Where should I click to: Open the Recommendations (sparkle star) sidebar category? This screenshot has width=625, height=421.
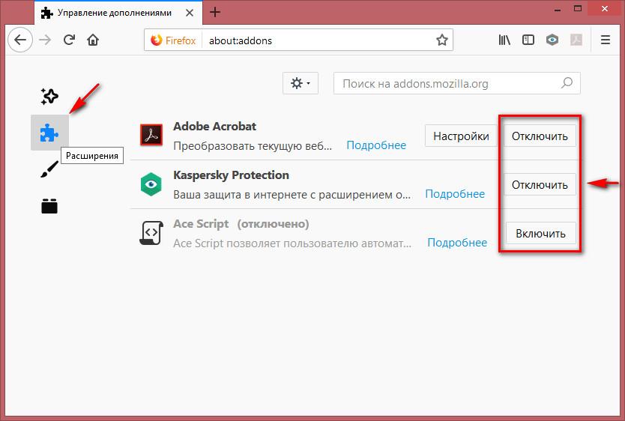(x=49, y=97)
